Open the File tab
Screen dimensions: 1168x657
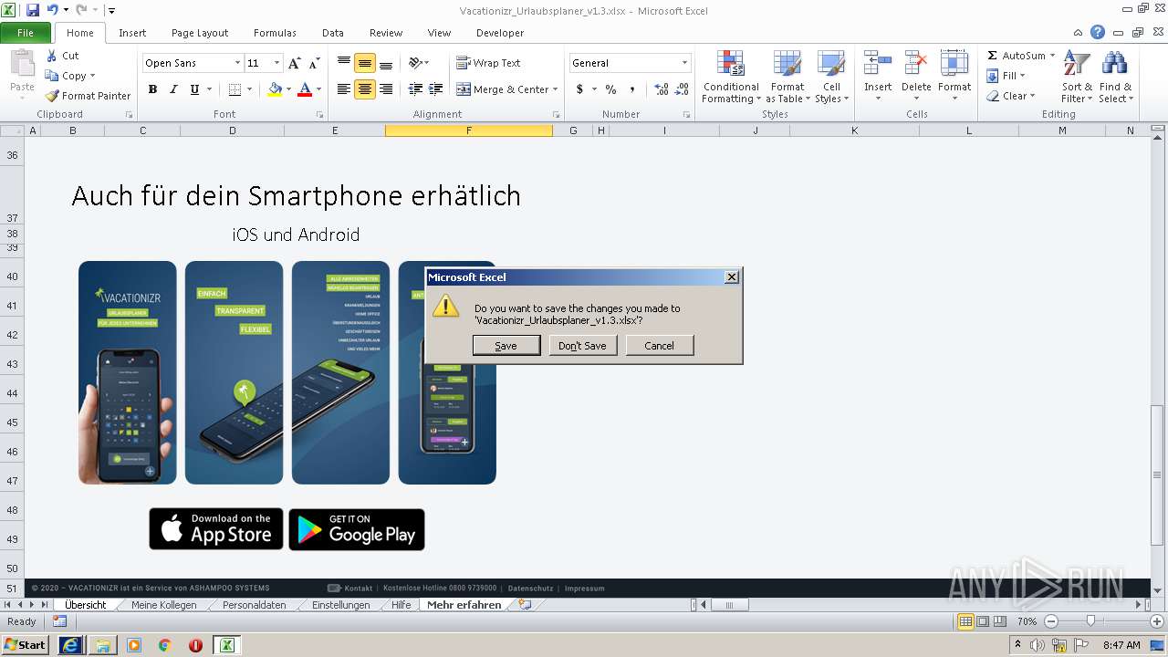coord(26,33)
